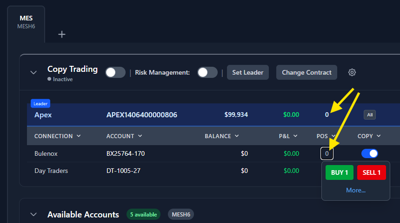
Task: Collapse the Available Accounts section chevron
Action: click(x=33, y=214)
